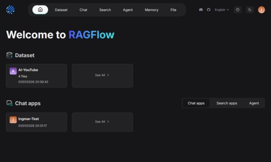
Task: Click See All in Chat apps section
Action: (102, 122)
